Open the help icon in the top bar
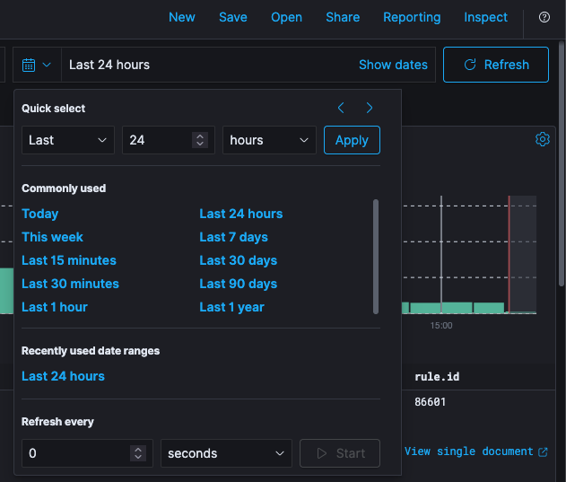The width and height of the screenshot is (566, 482). click(x=544, y=17)
